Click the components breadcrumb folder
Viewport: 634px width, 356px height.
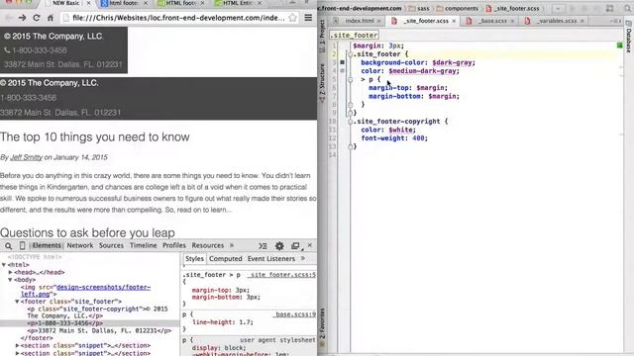(457, 9)
